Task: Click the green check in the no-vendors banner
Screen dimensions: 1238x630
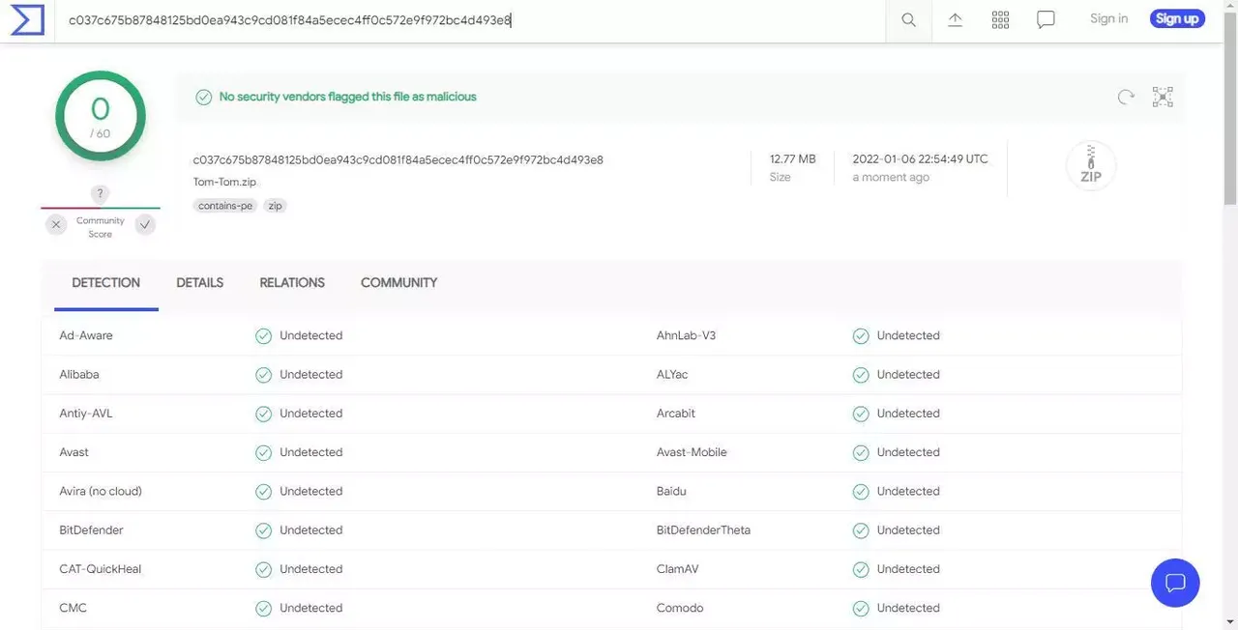Action: pyautogui.click(x=204, y=97)
